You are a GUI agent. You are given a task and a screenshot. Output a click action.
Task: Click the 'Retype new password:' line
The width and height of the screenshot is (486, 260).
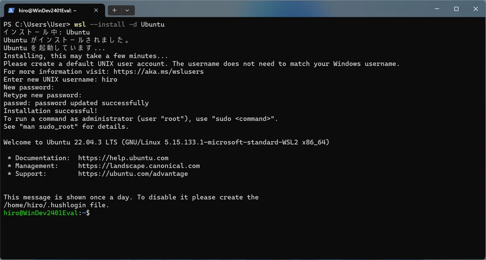(x=43, y=95)
